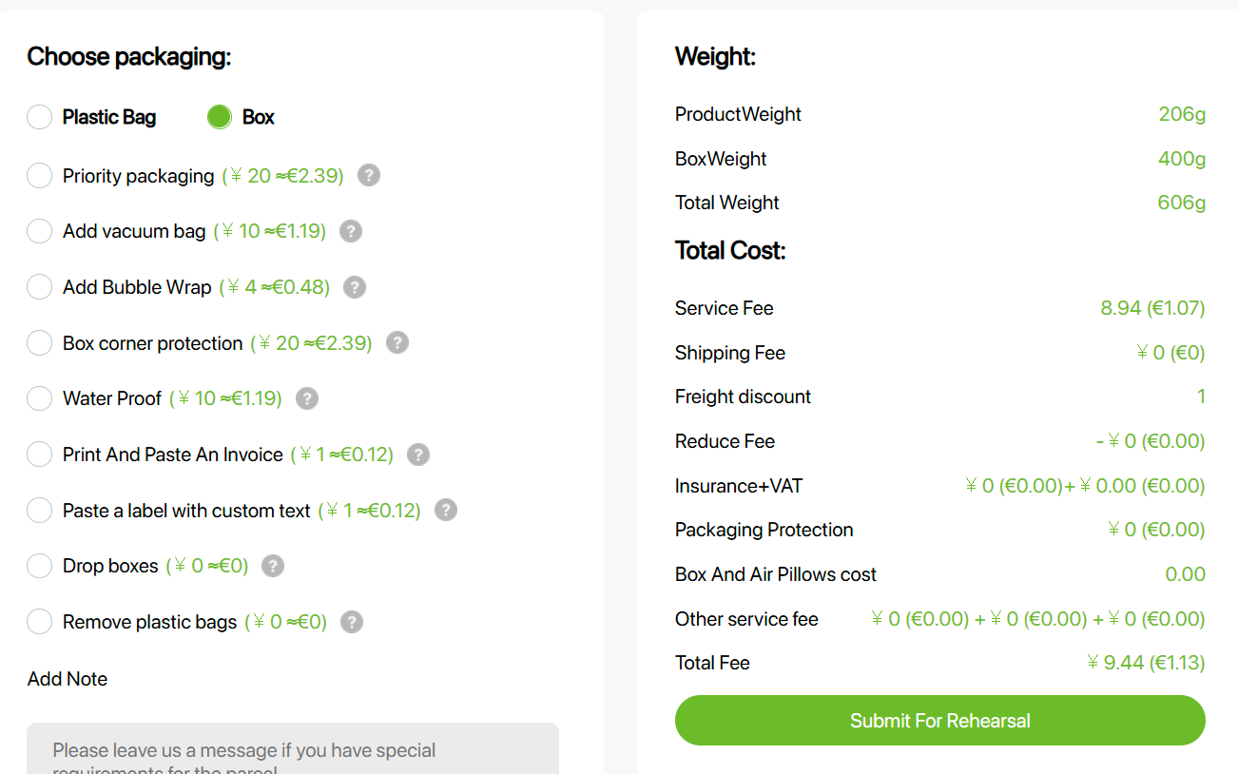Image resolution: width=1238 pixels, height=774 pixels.
Task: Show Add Bubble Wrap help tooltip
Action: (355, 287)
